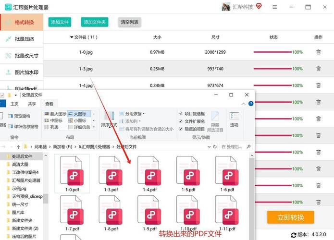The image size is (334, 240).
Task: Open address bar history dropdown
Action: [x=209, y=146]
